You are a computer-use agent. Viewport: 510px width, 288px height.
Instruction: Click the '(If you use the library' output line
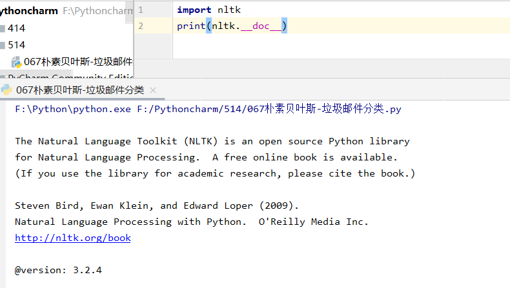pos(215,173)
